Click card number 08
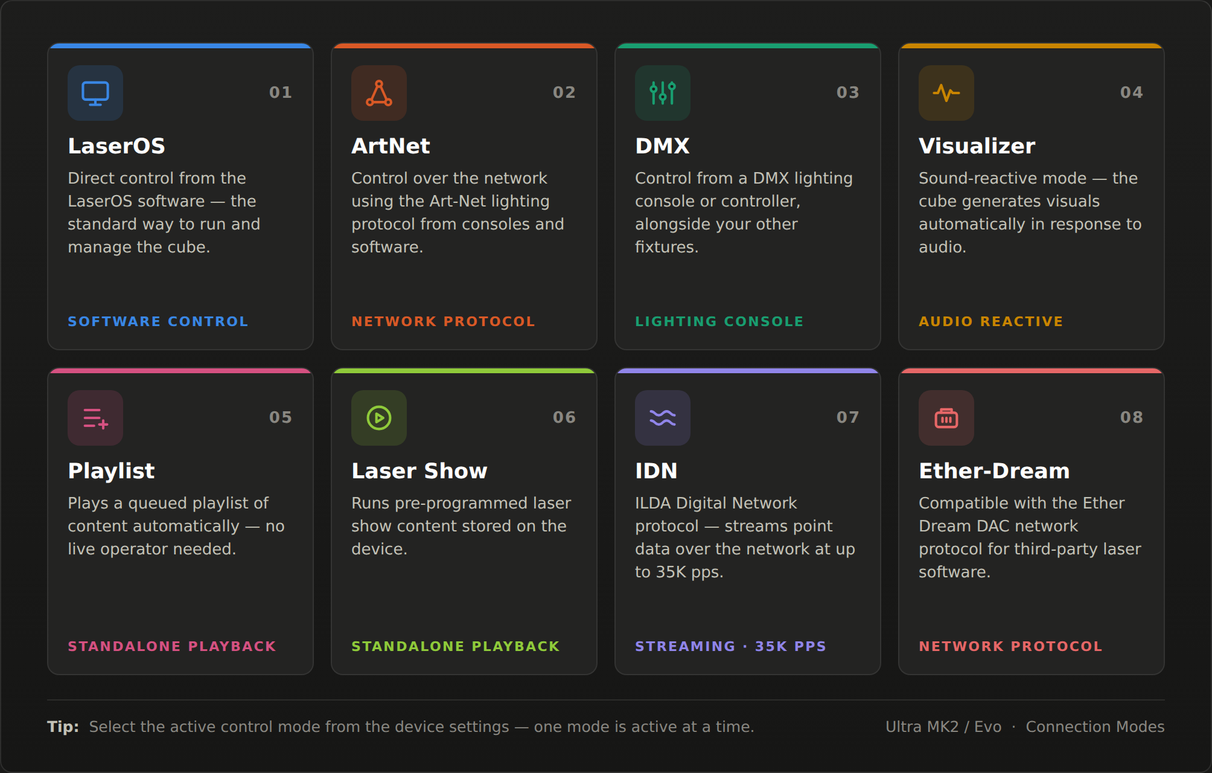 pos(1132,417)
